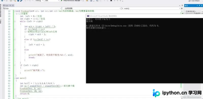This screenshot has width=203, height=99.
Task: Click the 'int left = 0;' line
Action: (x=31, y=16)
